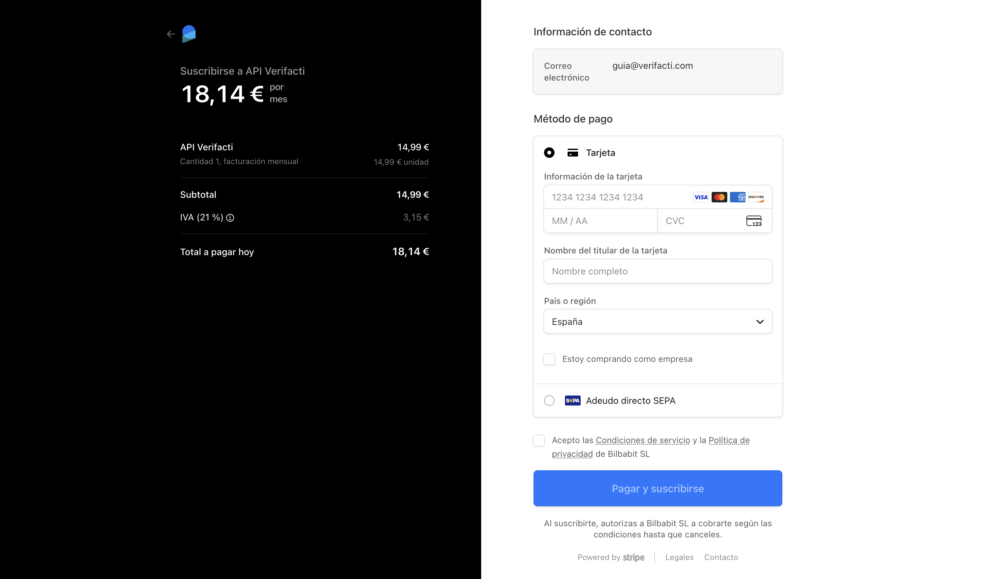Click the Pagar y suscribirse button
This screenshot has width=999, height=579.
pos(657,488)
